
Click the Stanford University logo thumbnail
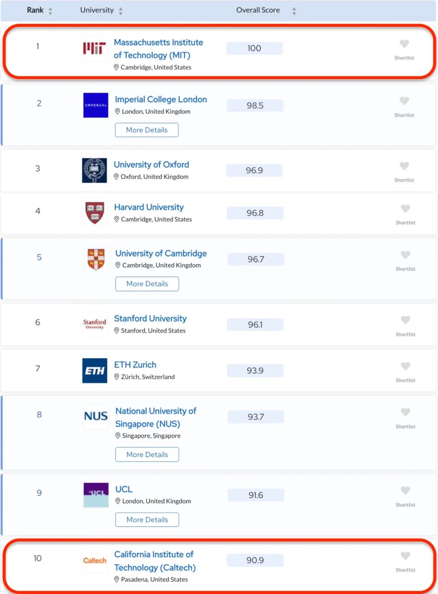(95, 324)
